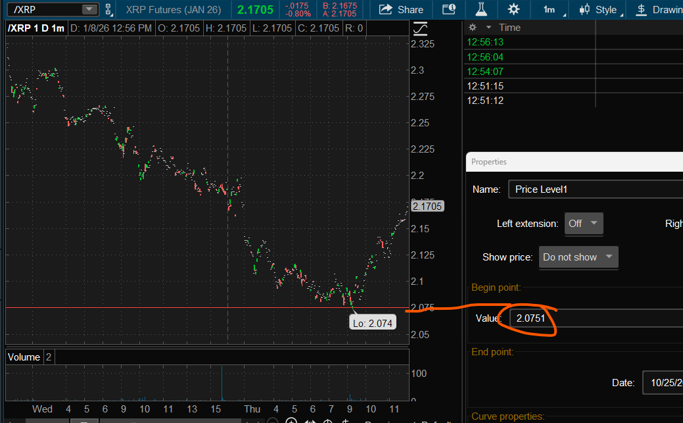Screen dimensions: 683x423
Task: Click the /XRP 1 D 1m chart label
Action: point(36,28)
